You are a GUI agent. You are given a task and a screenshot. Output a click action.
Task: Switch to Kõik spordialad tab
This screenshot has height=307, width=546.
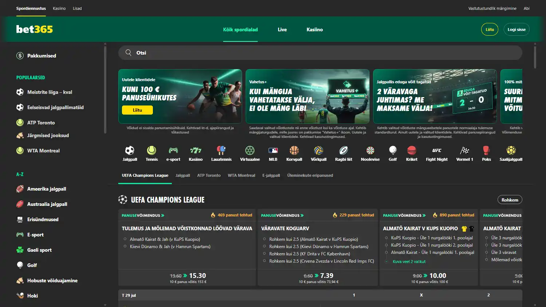[240, 29]
